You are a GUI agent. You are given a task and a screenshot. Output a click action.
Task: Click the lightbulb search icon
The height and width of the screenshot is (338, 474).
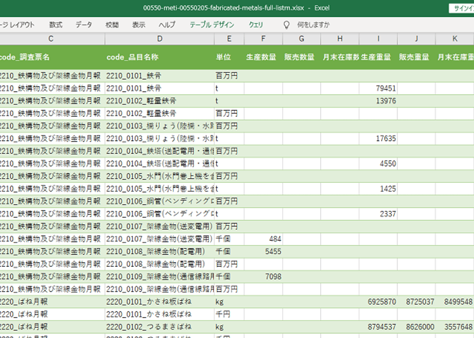tap(286, 25)
